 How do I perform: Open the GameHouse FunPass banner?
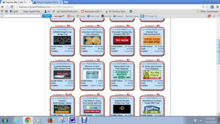click(152, 109)
